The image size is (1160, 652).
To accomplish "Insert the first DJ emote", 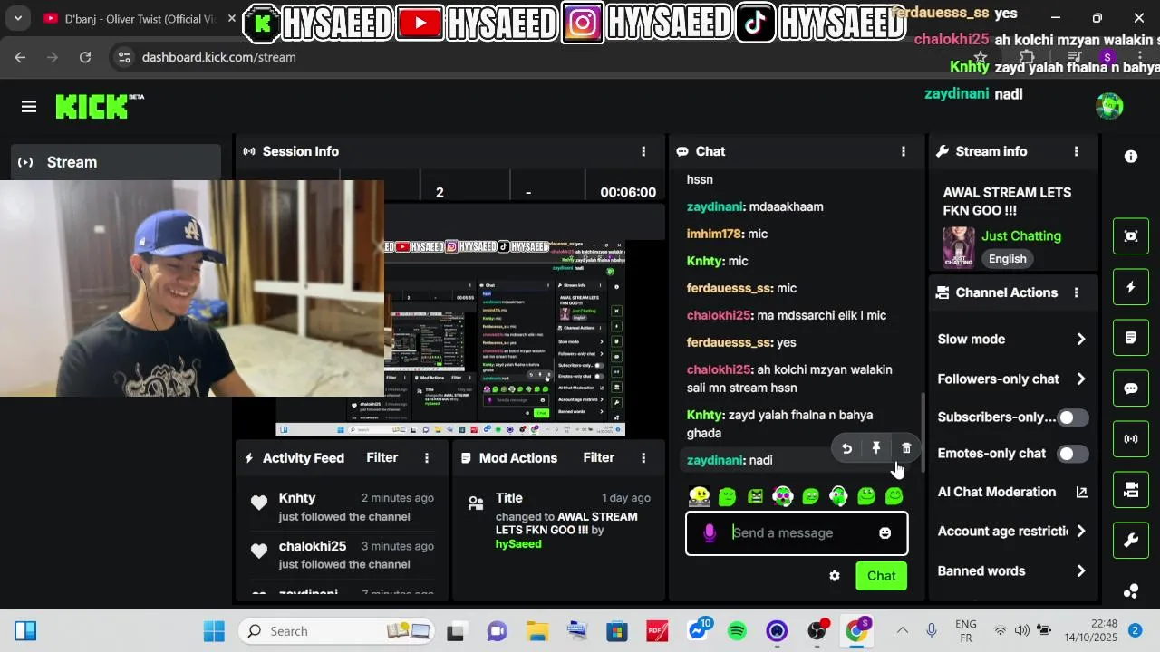I will [x=700, y=496].
